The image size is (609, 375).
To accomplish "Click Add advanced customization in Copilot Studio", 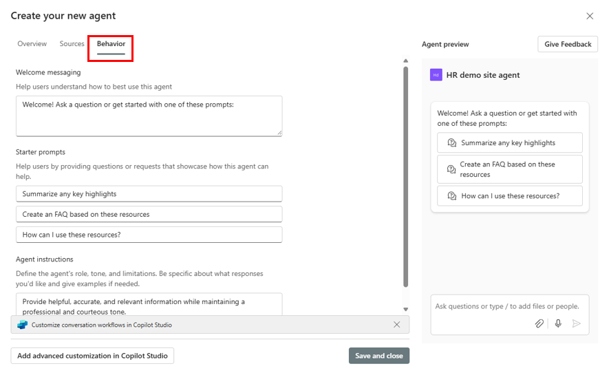I will click(x=92, y=356).
